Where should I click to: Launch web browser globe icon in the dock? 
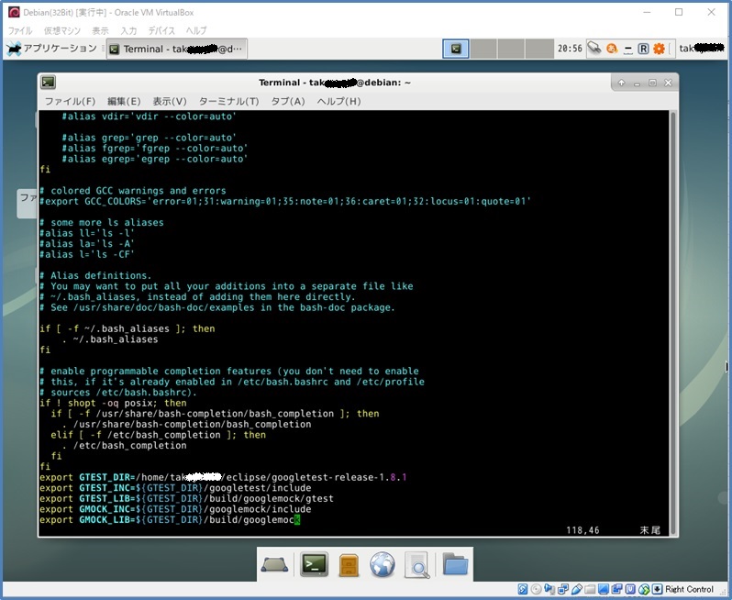point(383,565)
